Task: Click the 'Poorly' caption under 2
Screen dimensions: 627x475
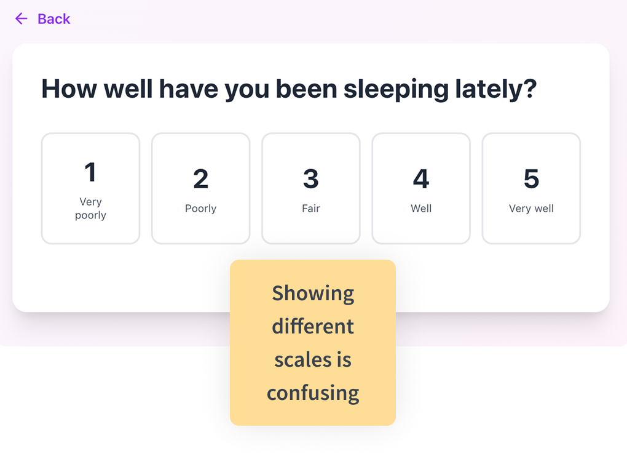Action: 201,209
